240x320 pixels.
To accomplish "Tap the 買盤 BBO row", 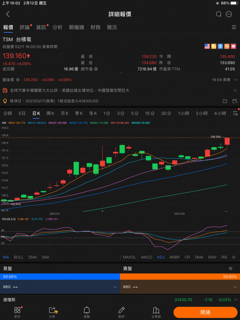I will point(60,287).
